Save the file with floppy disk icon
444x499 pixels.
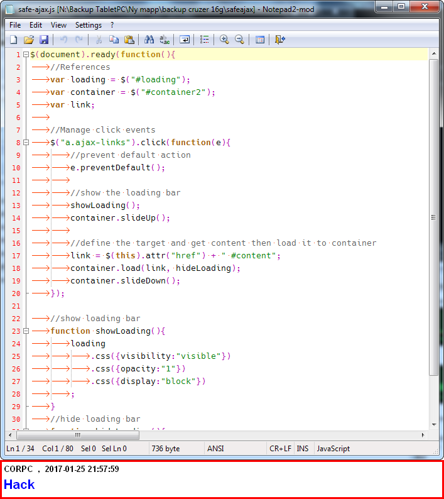click(44, 40)
